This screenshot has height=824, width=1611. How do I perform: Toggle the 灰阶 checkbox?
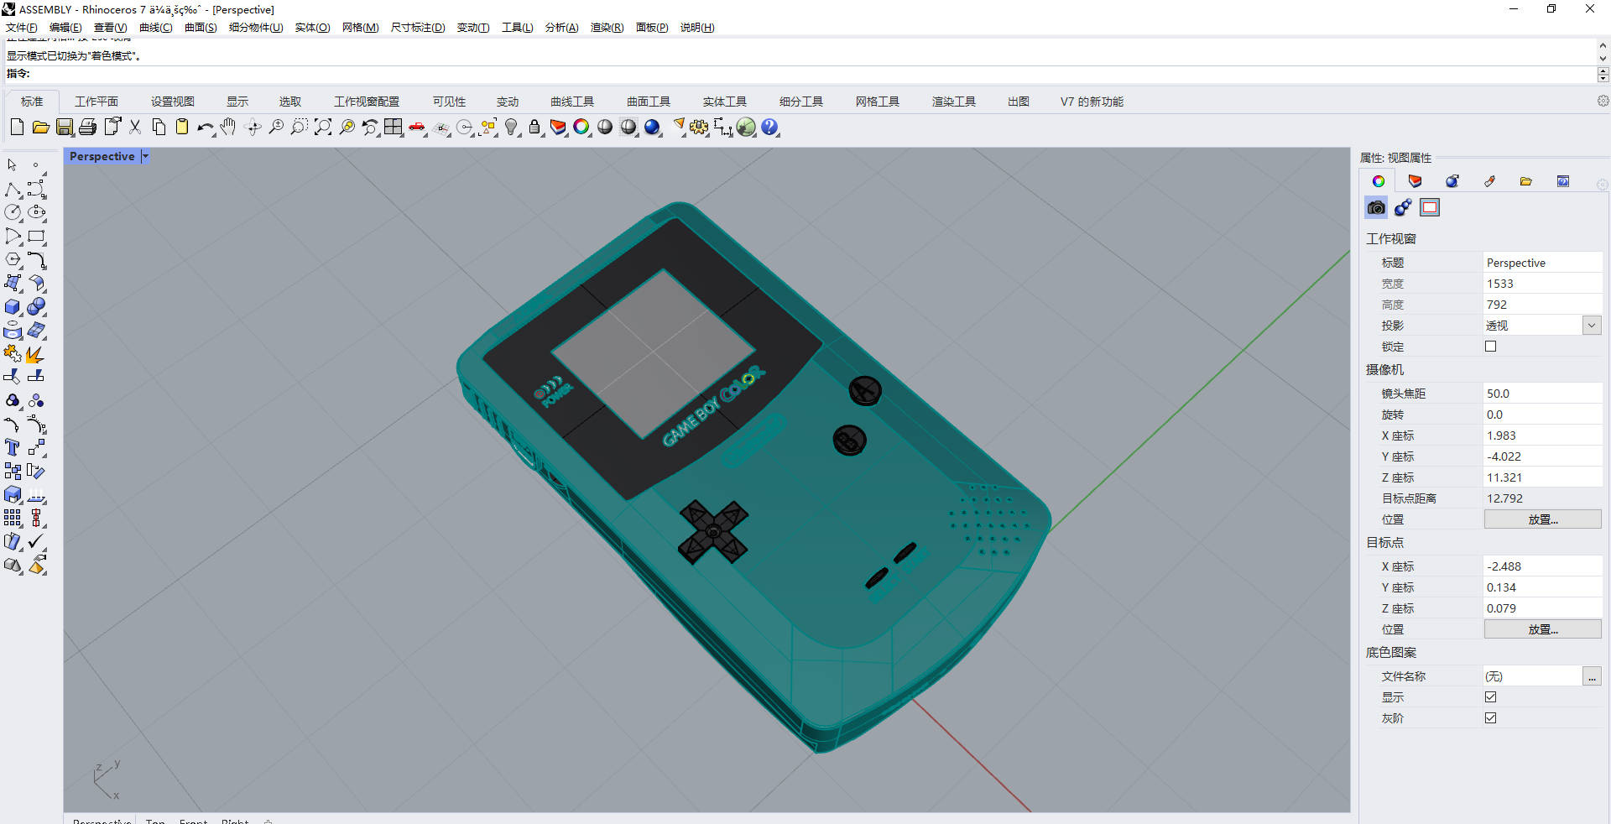1490,717
